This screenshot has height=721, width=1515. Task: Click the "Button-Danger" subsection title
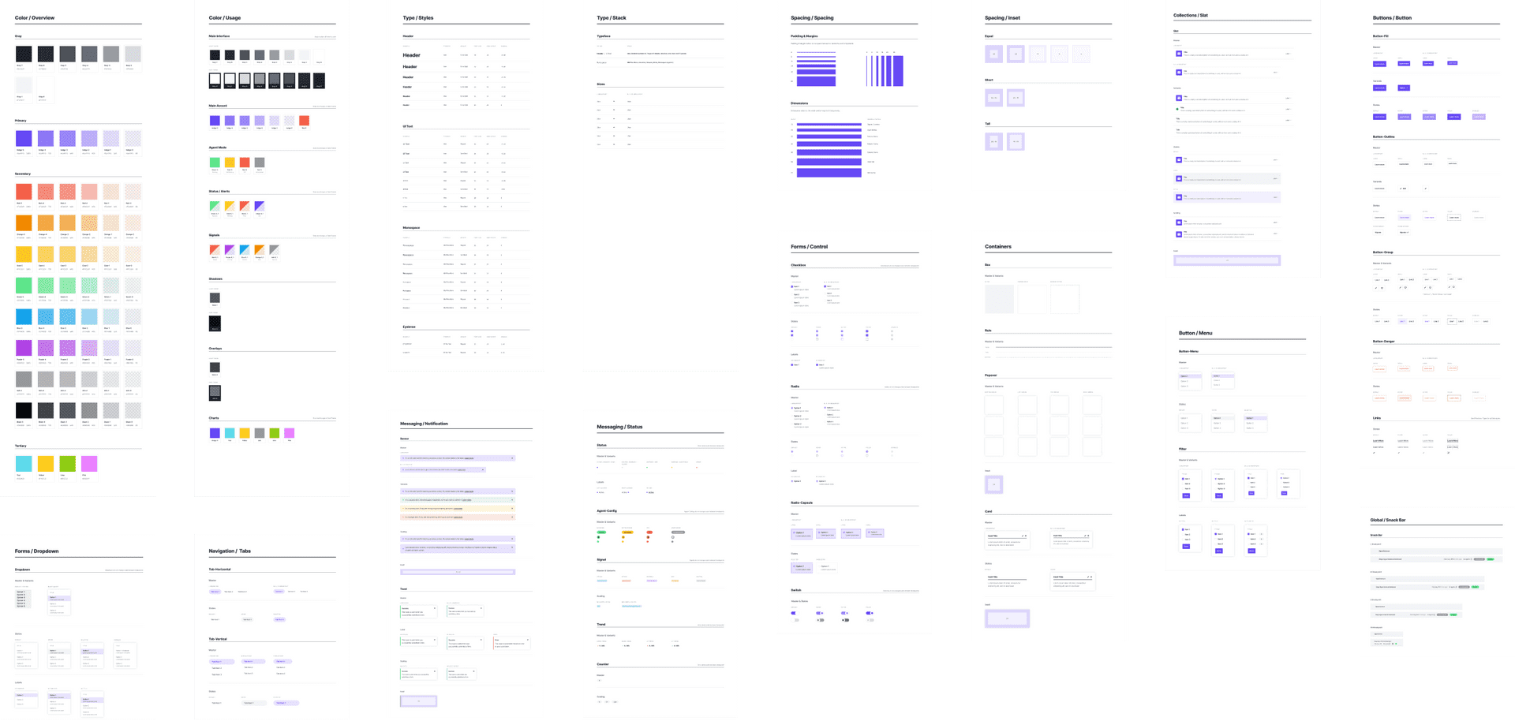click(x=1384, y=342)
